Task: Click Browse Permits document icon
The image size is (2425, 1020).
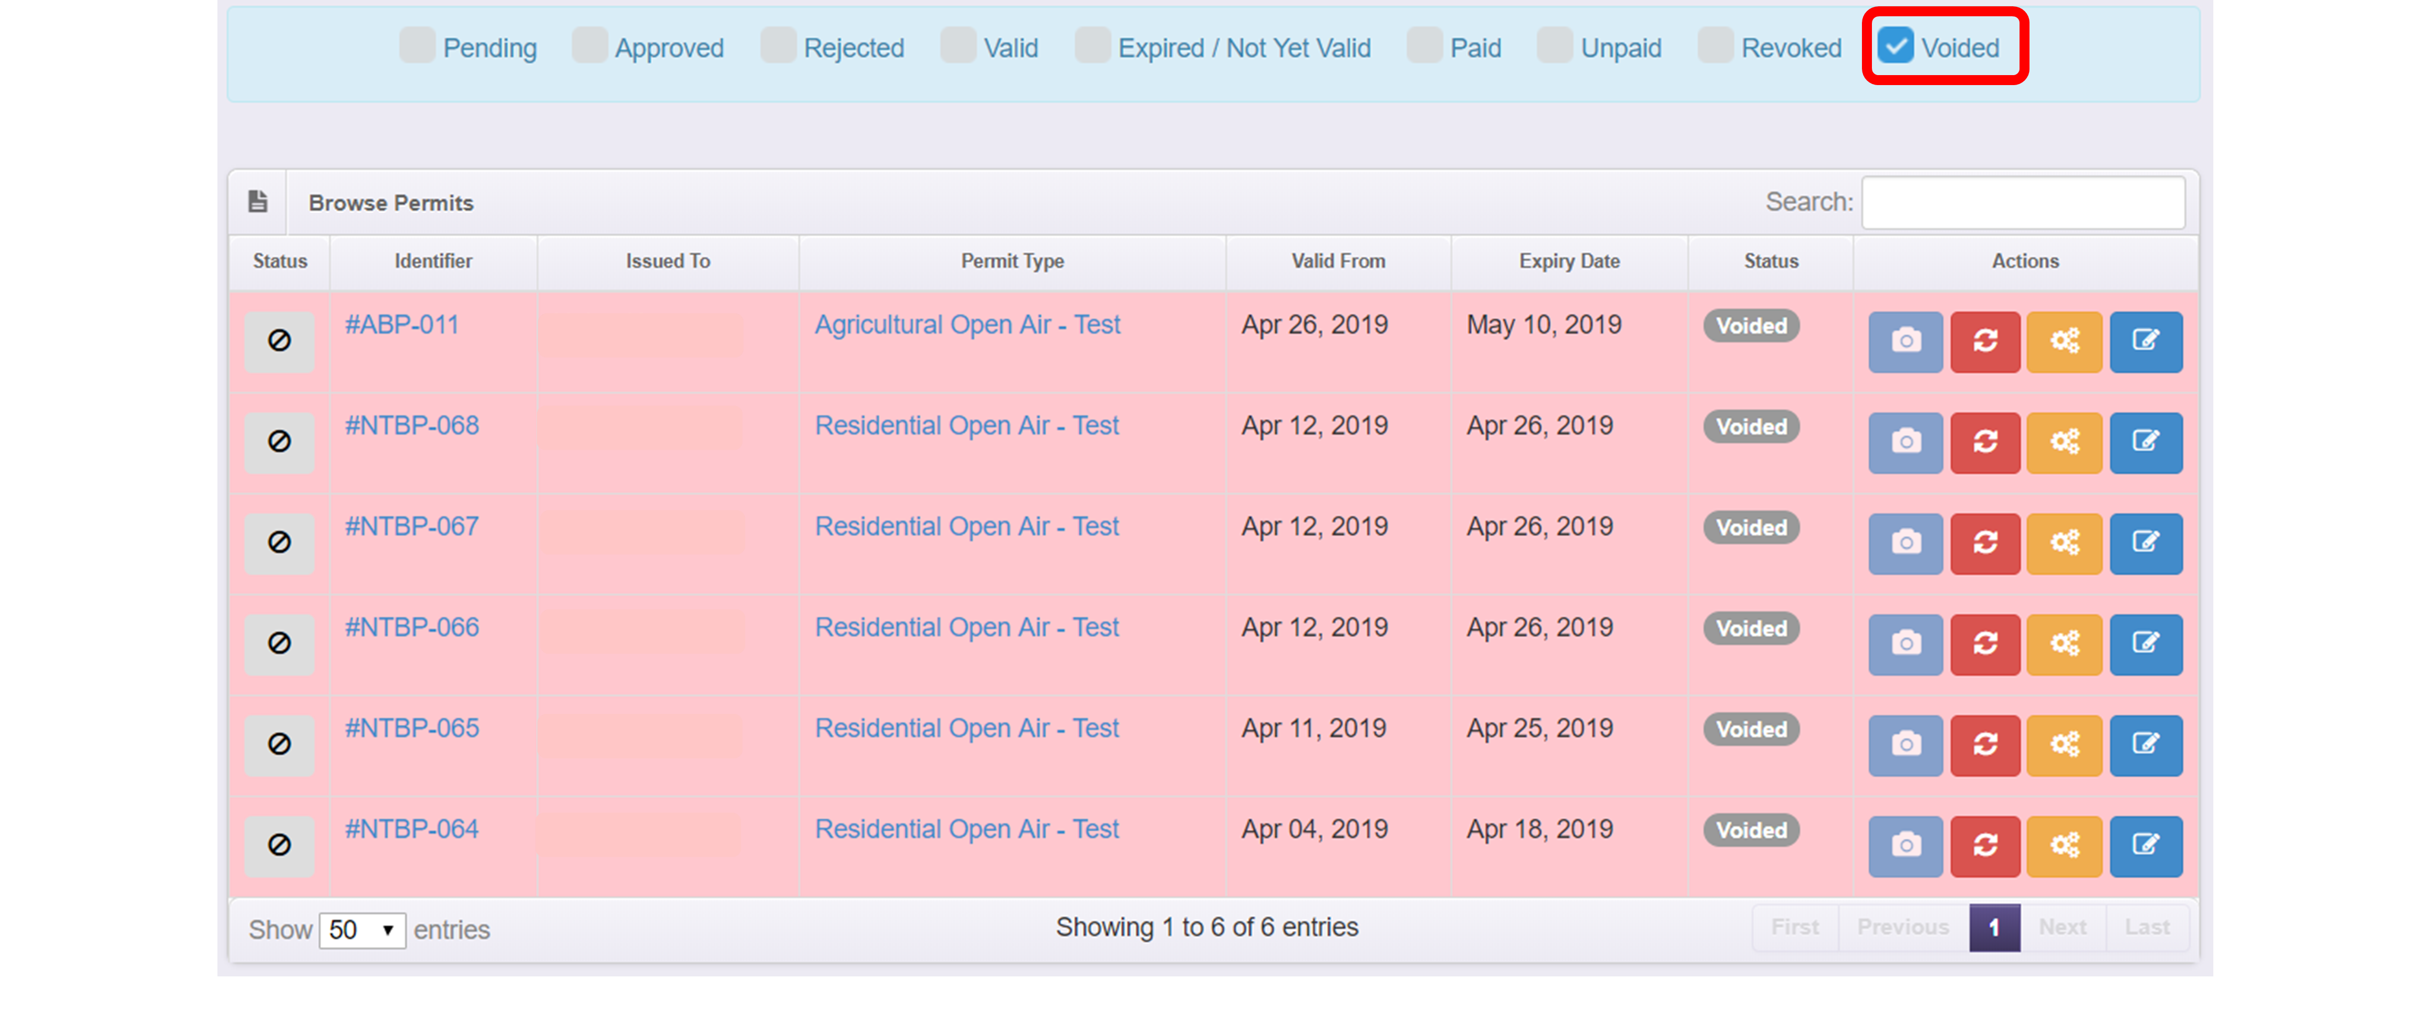Action: click(258, 201)
